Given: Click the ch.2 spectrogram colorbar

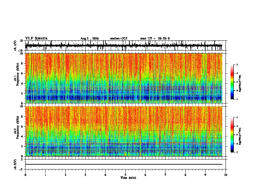Looking at the screenshot, I should point(232,135).
